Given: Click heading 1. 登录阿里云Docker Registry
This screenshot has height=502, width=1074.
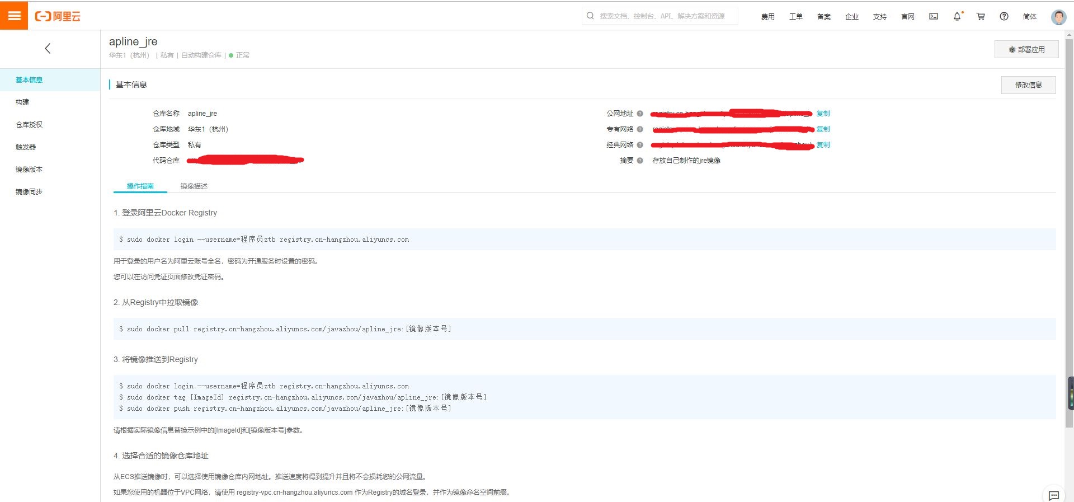Looking at the screenshot, I should [165, 213].
